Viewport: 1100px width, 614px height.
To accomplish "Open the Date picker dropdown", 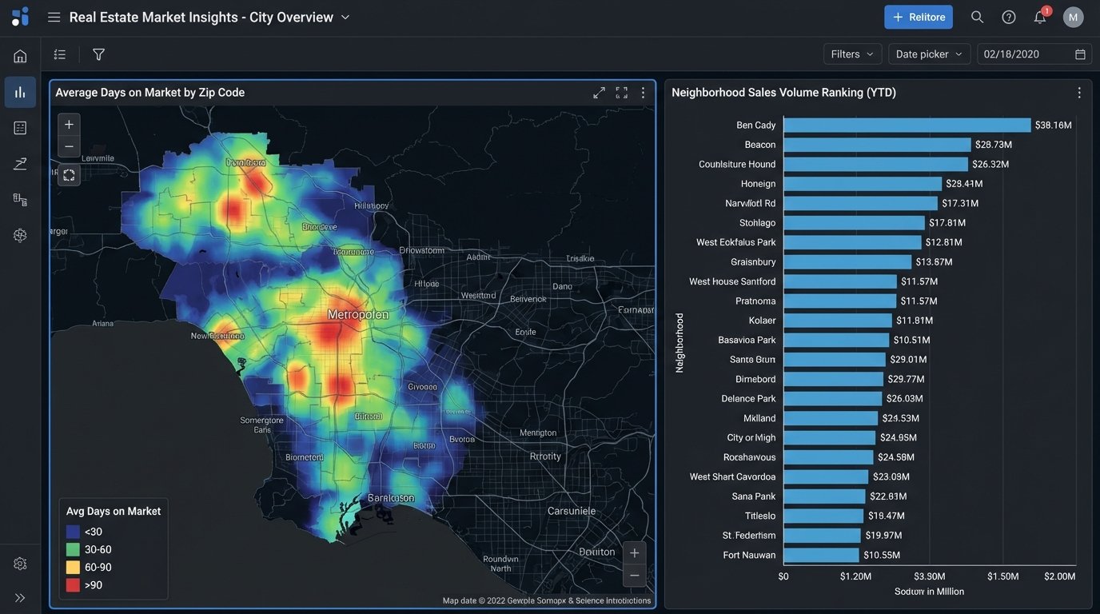I will tap(928, 53).
